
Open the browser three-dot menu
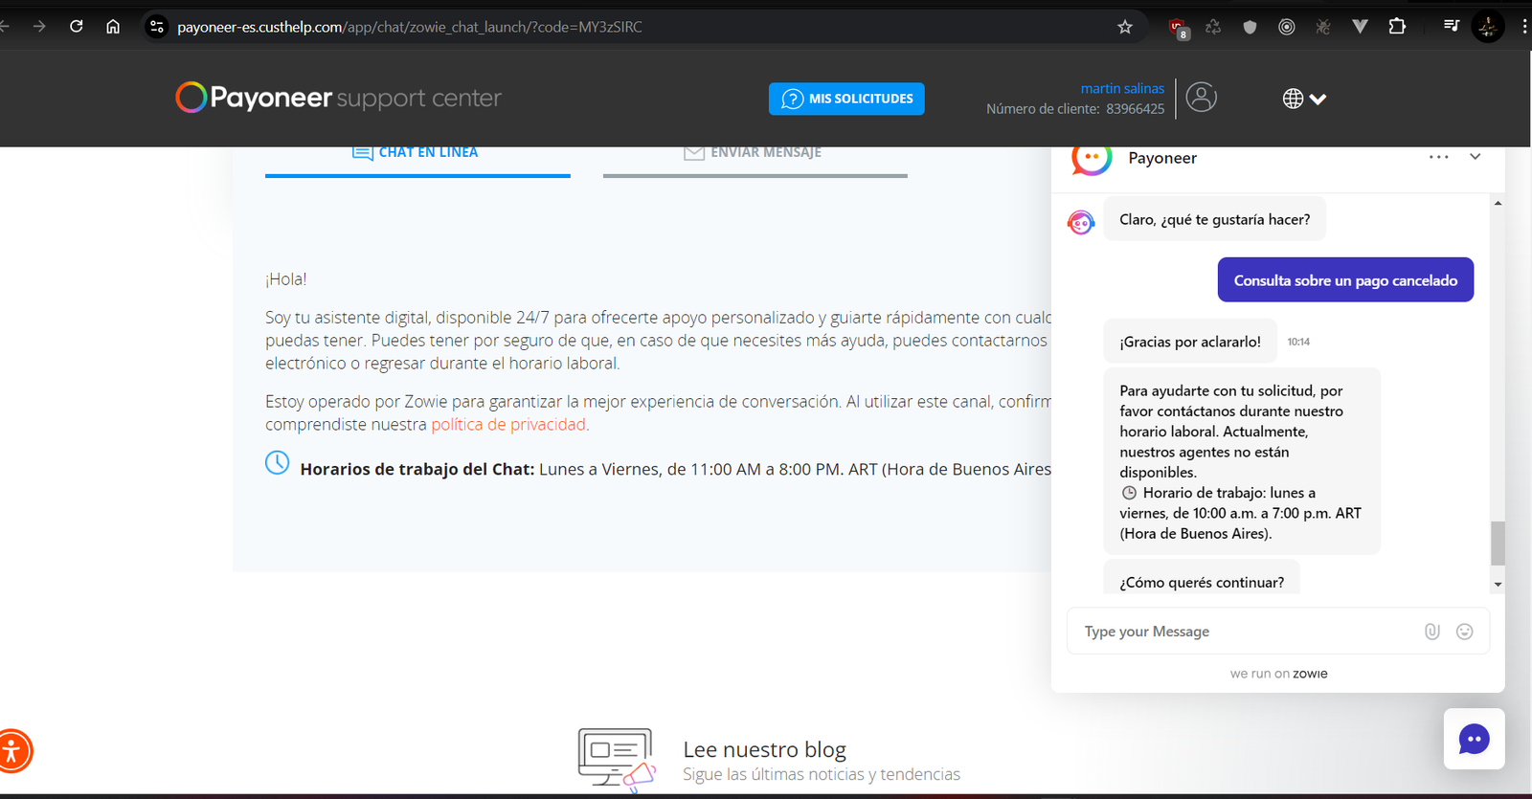click(1524, 27)
